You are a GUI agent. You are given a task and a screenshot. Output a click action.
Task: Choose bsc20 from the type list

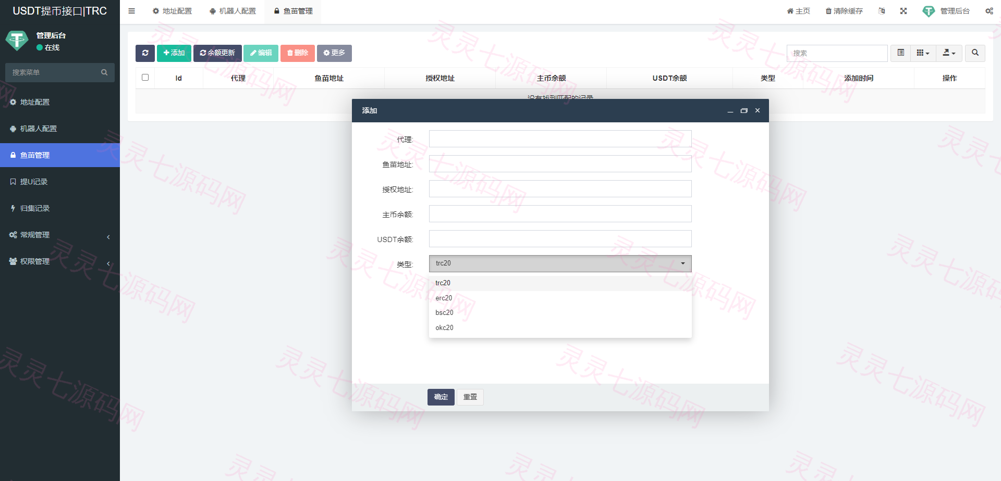pos(560,313)
